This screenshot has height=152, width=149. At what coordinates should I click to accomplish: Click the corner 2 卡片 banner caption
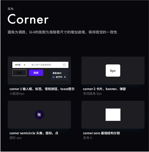pos(104,89)
